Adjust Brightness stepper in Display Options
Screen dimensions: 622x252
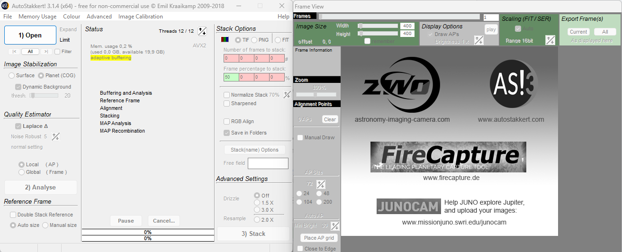click(x=479, y=41)
